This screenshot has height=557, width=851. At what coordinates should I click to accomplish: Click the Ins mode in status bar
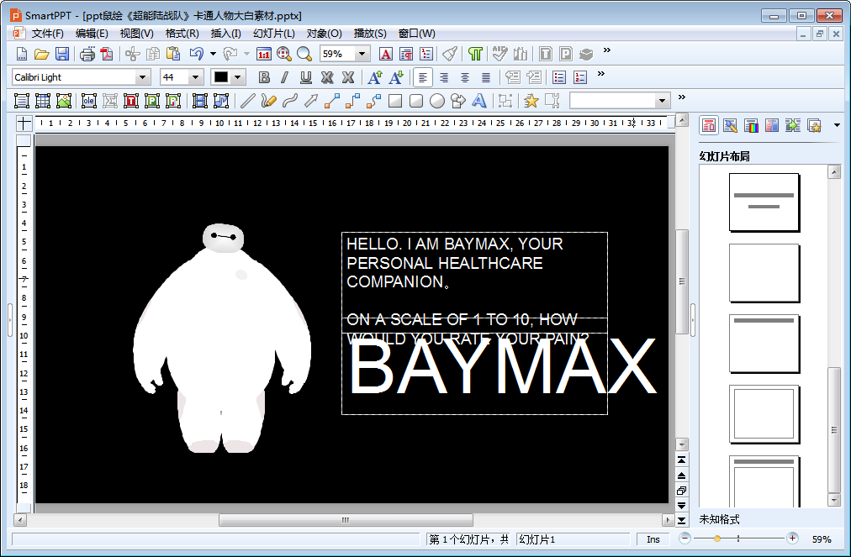click(x=653, y=539)
